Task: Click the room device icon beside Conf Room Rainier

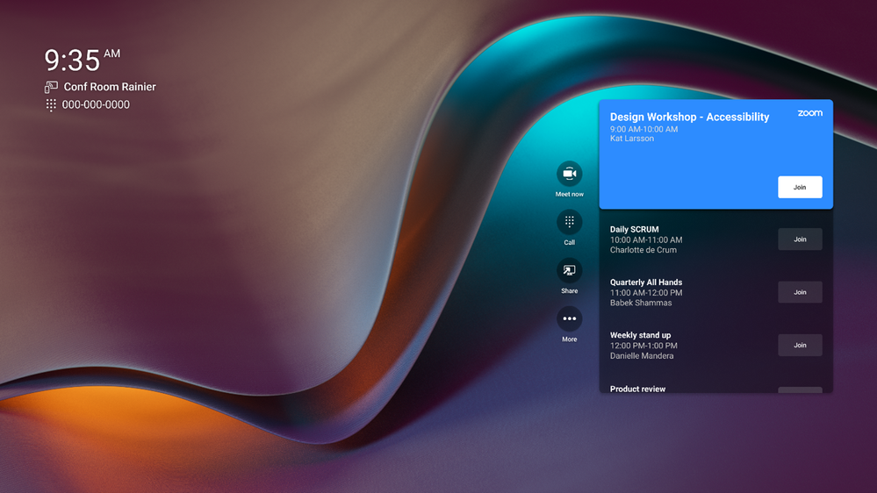Action: point(51,87)
